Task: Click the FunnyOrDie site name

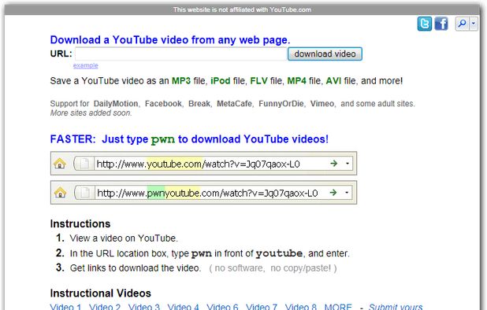Action: click(x=281, y=104)
